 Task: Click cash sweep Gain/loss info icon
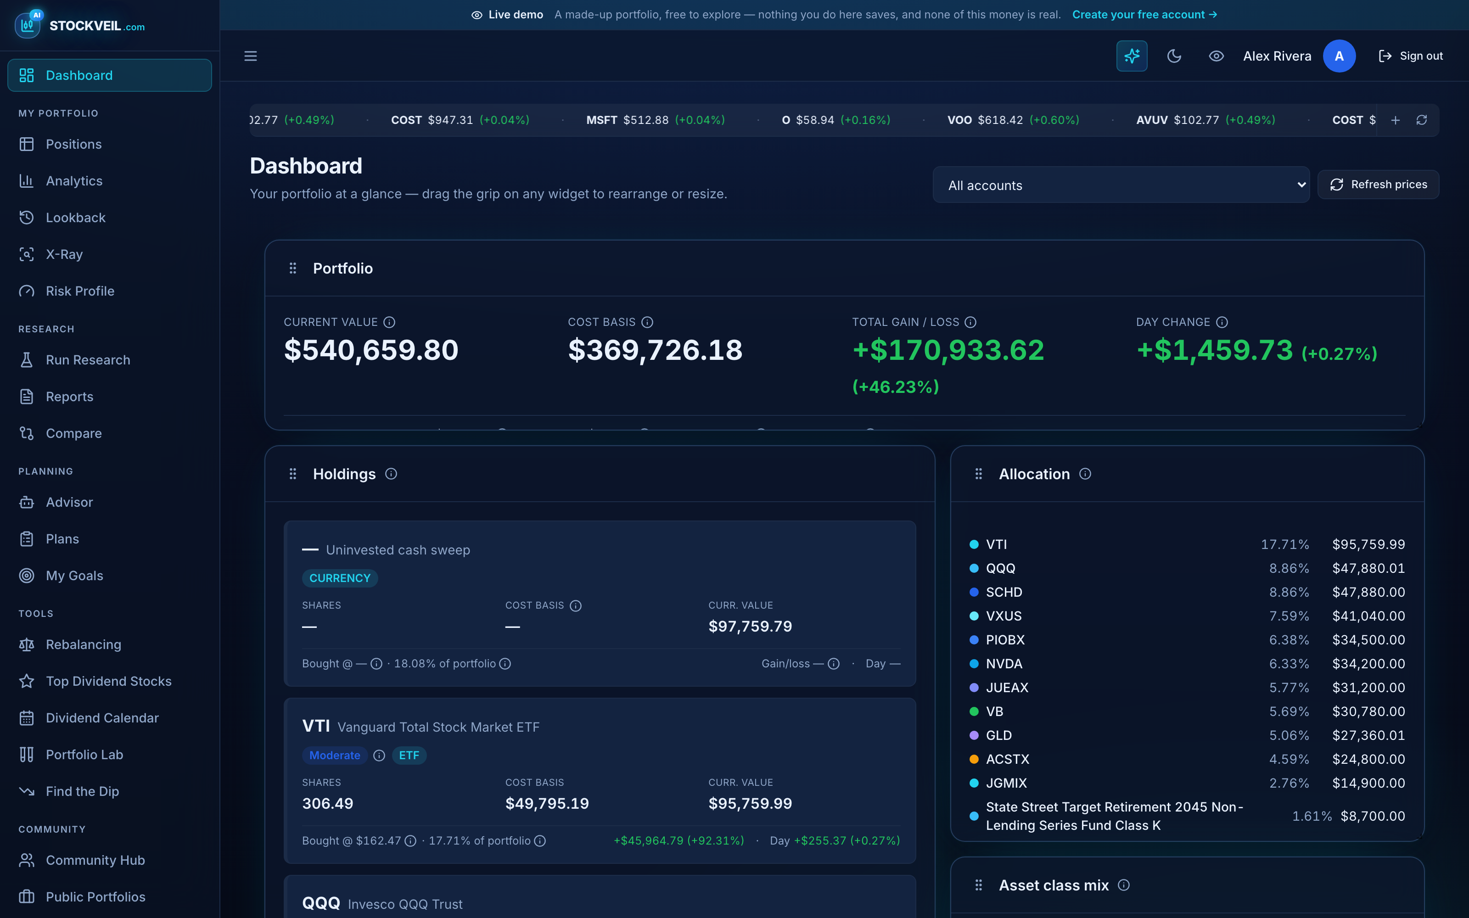tap(834, 664)
